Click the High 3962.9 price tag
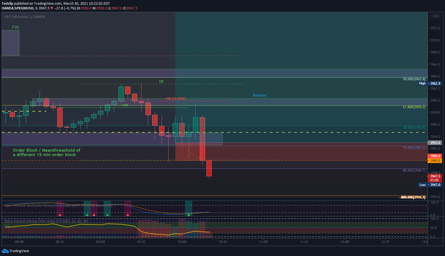This screenshot has width=445, height=256. coord(430,83)
